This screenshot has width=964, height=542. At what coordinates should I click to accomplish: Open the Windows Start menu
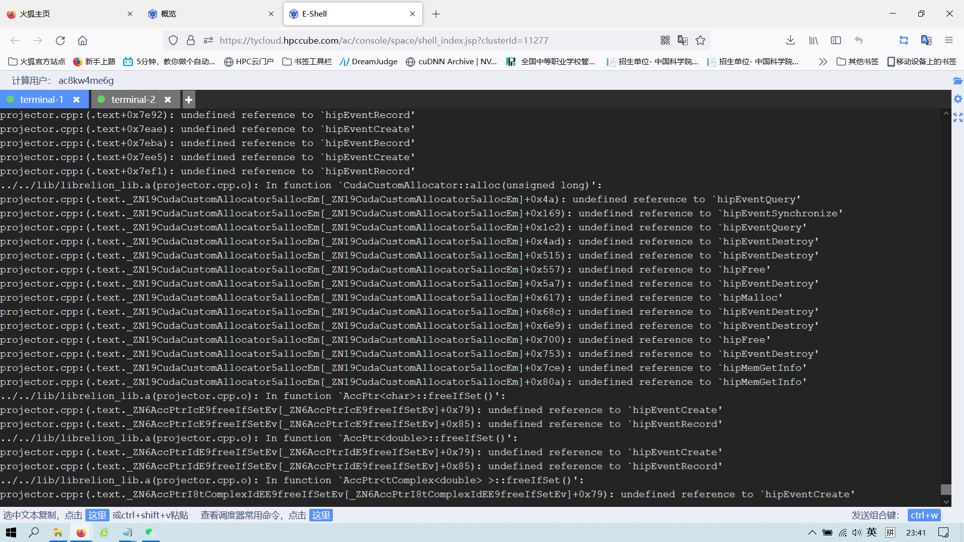[x=11, y=532]
